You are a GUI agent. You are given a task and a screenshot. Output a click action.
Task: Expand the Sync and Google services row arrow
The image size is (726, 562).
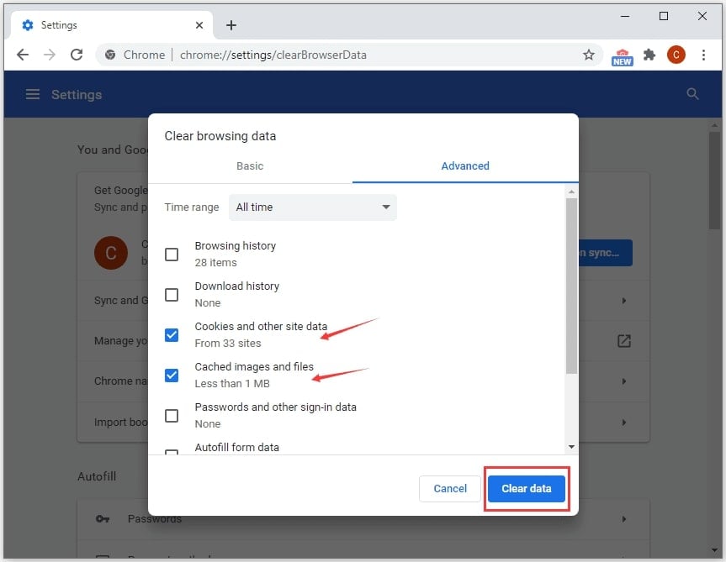(623, 301)
